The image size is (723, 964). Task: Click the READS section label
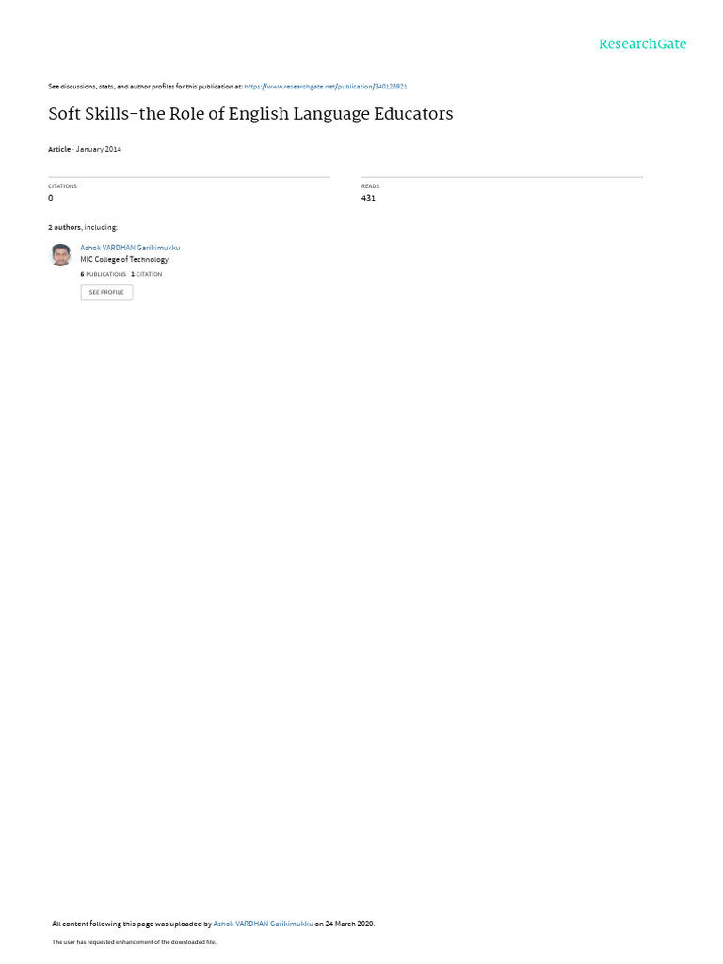click(x=370, y=186)
